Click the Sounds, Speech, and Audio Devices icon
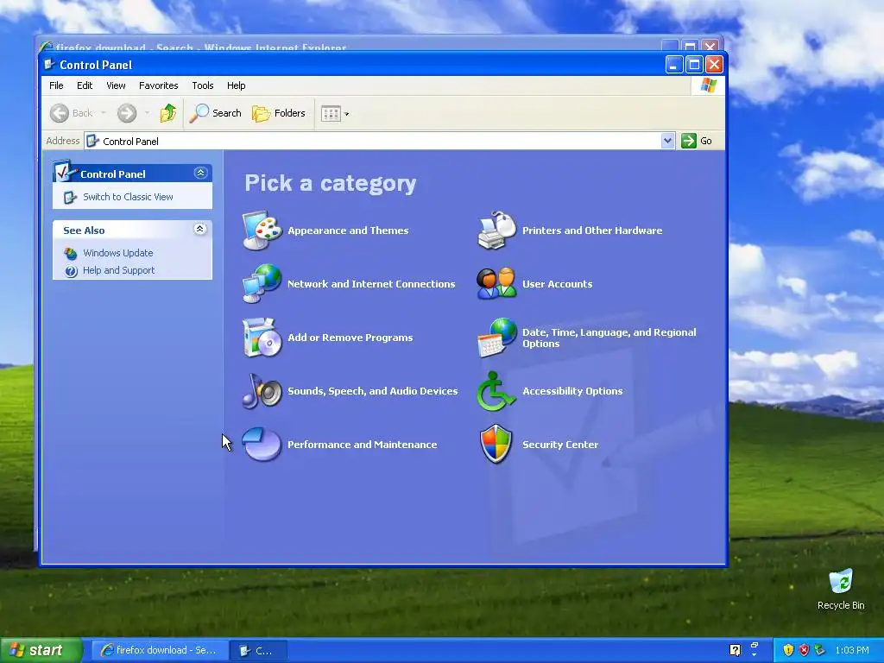The width and height of the screenshot is (884, 663). (262, 391)
